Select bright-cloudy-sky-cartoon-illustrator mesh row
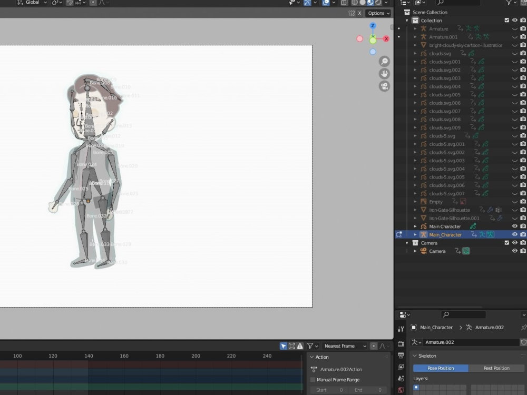 point(465,45)
